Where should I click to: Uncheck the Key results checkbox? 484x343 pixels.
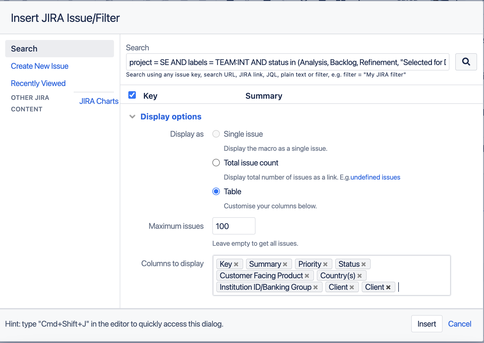(132, 95)
